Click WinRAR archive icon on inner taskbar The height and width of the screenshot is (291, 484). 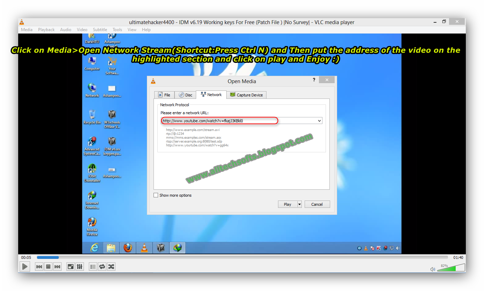click(161, 248)
